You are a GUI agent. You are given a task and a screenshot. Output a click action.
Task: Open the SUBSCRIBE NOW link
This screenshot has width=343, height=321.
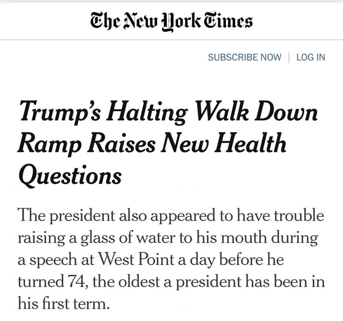245,57
